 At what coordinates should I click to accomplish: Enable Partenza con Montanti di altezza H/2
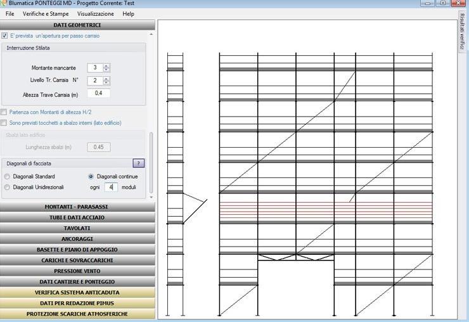tap(5, 112)
